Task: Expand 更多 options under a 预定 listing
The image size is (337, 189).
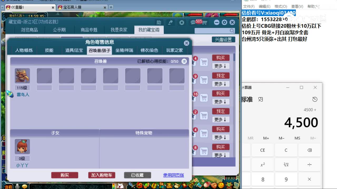Action: click(221, 84)
